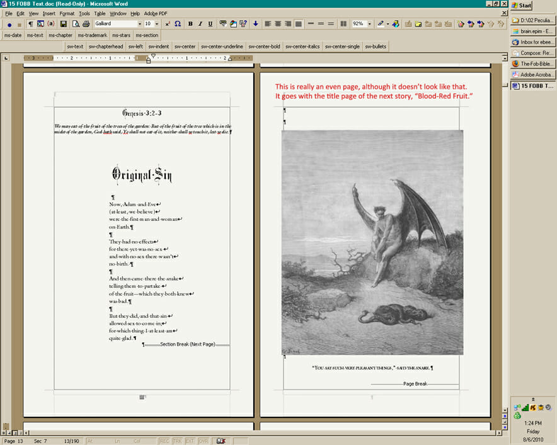Switch to Normal view icon at bottom left

(4, 432)
